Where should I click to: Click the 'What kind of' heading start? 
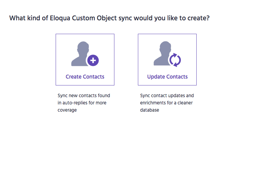click(x=29, y=18)
